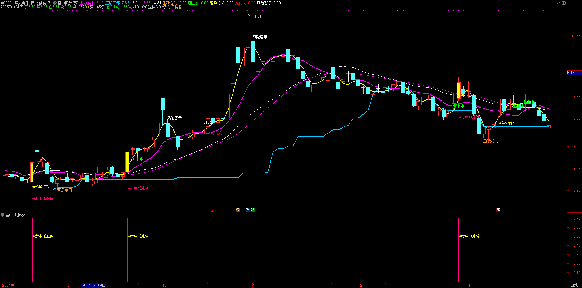Click the 幅-0.14(-1.75%) change value
Screen dimensions: 582x288
[119, 7]
